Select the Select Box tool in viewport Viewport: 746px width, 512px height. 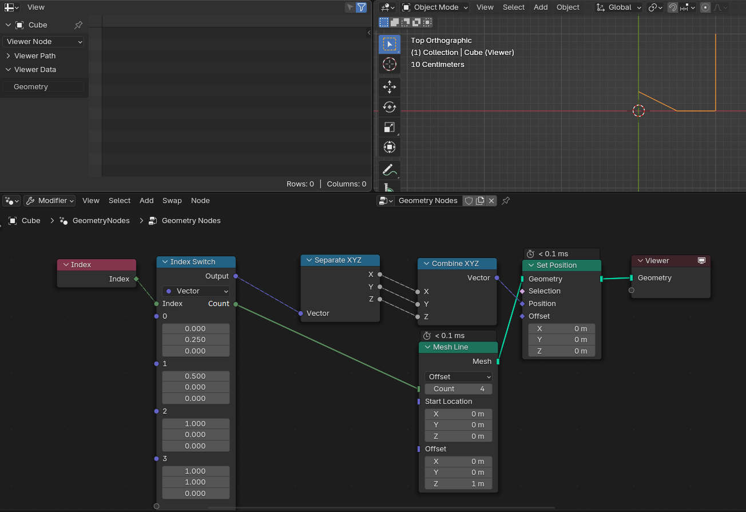point(389,44)
